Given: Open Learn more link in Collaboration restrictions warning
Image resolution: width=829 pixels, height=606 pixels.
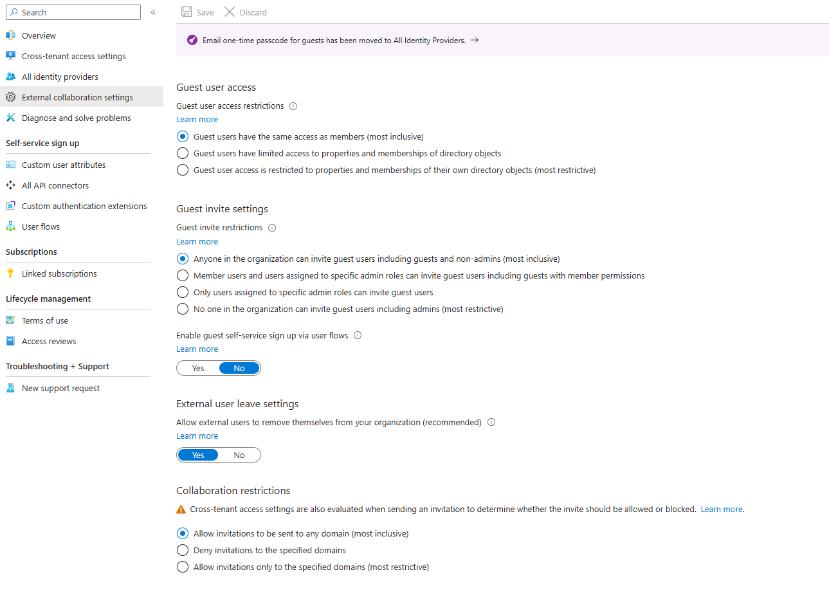Looking at the screenshot, I should click(x=722, y=510).
